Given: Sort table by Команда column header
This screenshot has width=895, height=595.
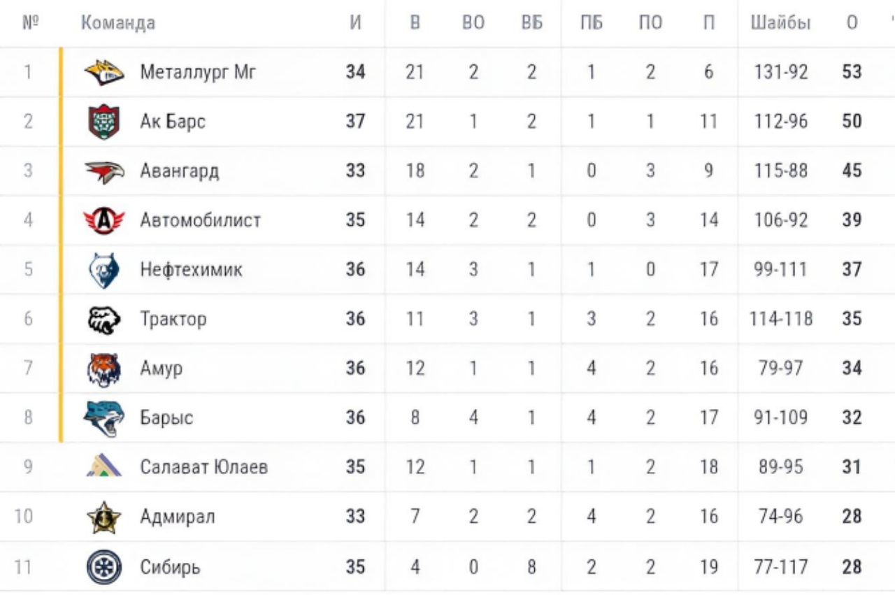Looking at the screenshot, I should (x=117, y=23).
